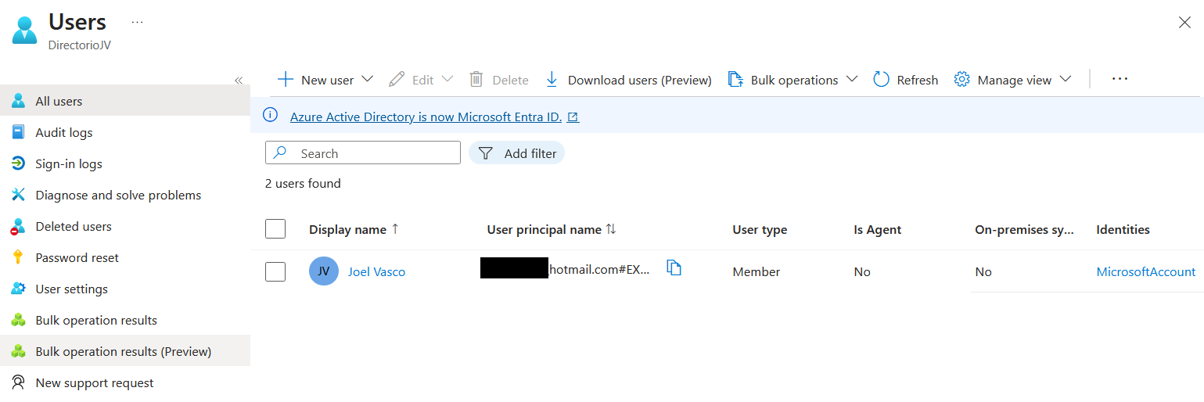1204x402 pixels.
Task: Click the info icon in the banner
Action: tap(271, 116)
